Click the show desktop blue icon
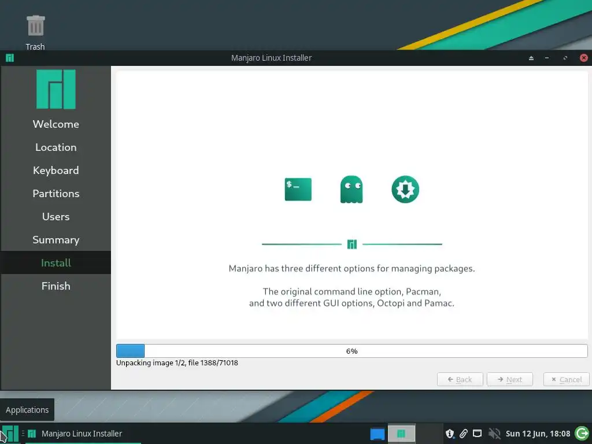Viewport: 592px width, 444px height. point(377,434)
